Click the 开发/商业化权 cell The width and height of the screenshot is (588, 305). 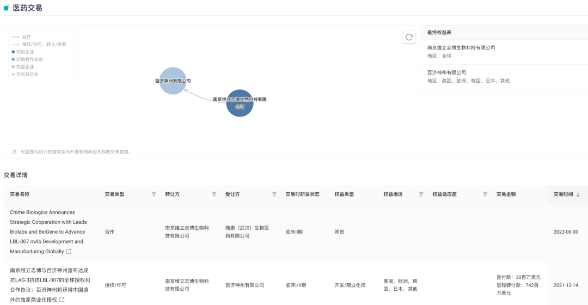coord(350,285)
